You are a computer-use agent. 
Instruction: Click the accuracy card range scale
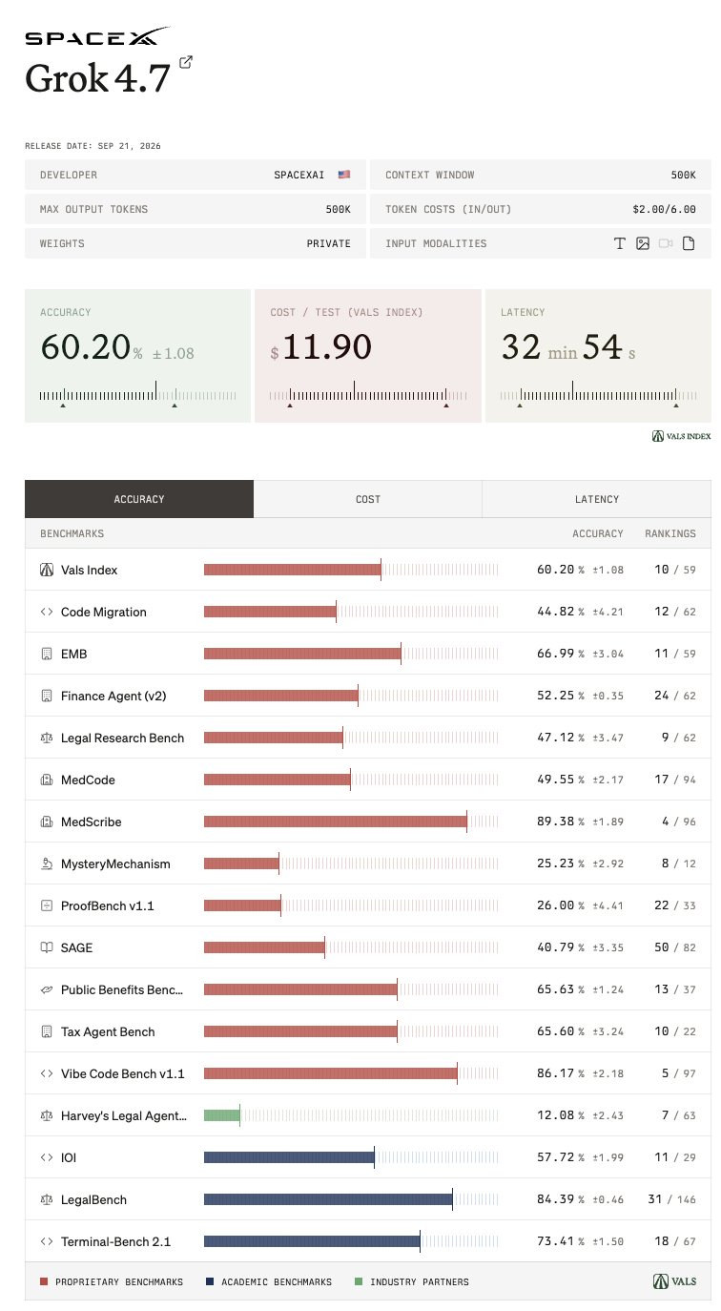138,394
